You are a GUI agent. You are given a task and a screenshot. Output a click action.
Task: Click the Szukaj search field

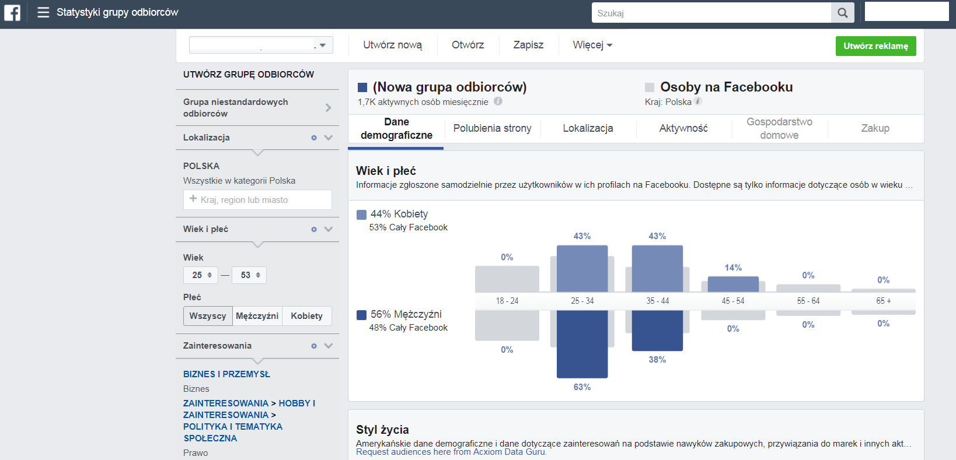pos(711,13)
